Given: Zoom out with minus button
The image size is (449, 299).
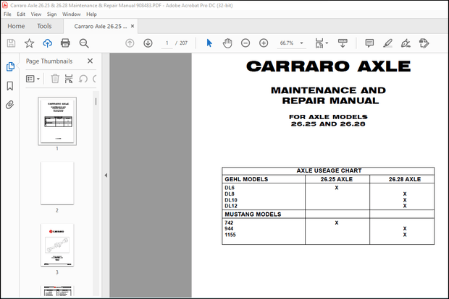Looking at the screenshot, I should pos(246,43).
